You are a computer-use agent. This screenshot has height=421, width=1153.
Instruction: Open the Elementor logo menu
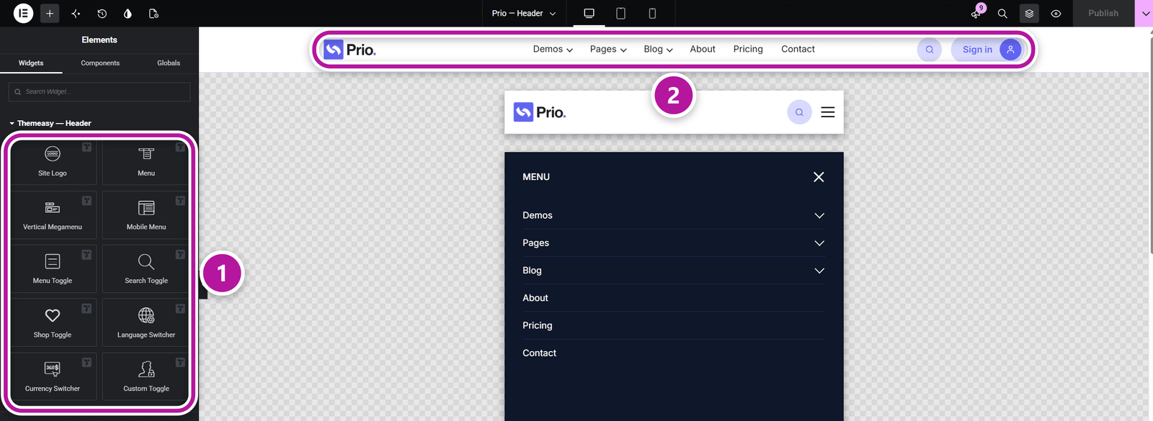[23, 13]
